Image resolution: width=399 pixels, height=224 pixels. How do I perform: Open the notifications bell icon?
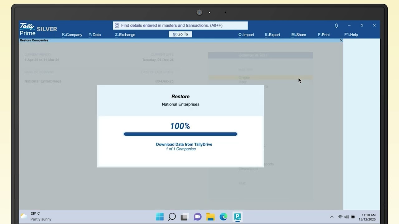click(x=336, y=26)
